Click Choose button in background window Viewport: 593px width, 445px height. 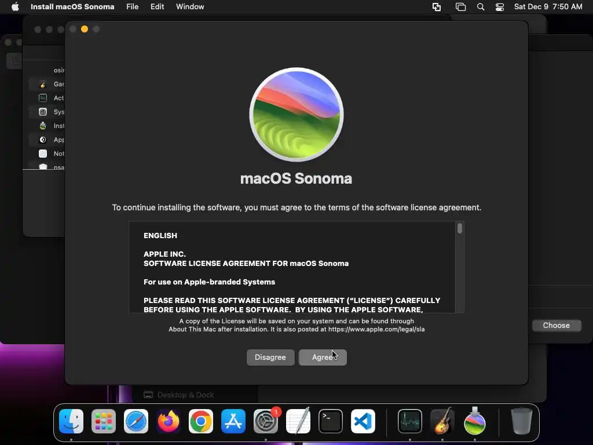[x=557, y=326]
